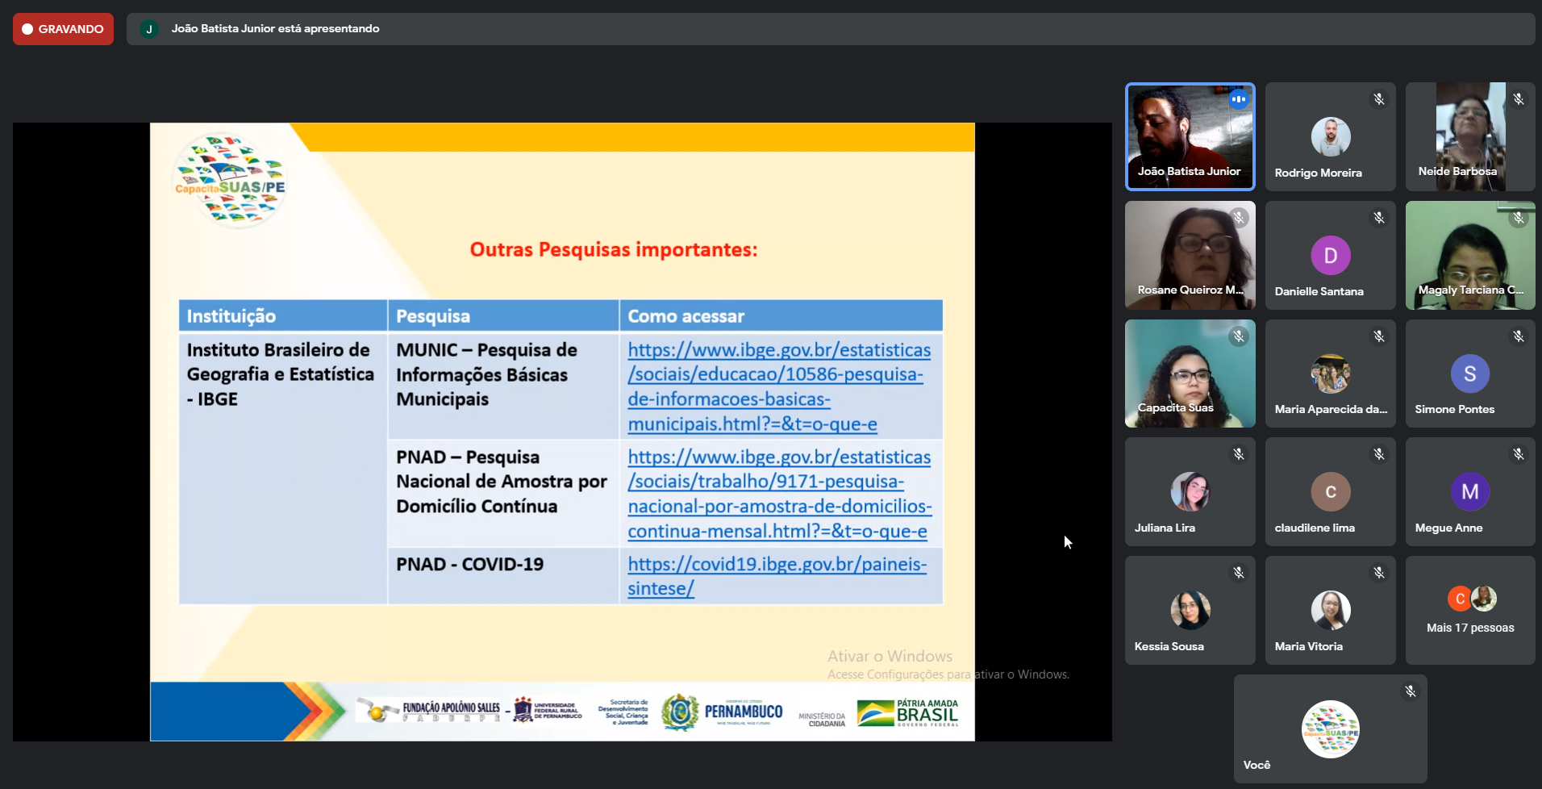Click the muted mic icon on Danielle Santana's tile

(x=1378, y=218)
